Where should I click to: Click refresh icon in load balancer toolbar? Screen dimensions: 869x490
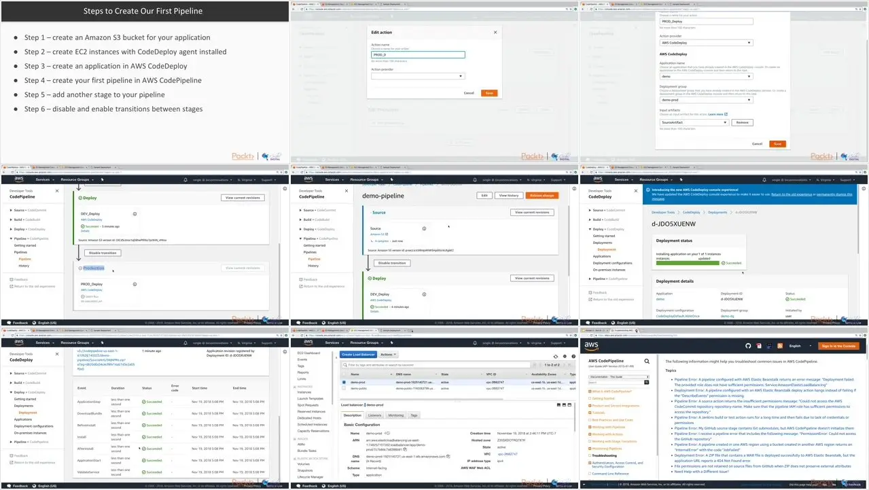click(556, 355)
